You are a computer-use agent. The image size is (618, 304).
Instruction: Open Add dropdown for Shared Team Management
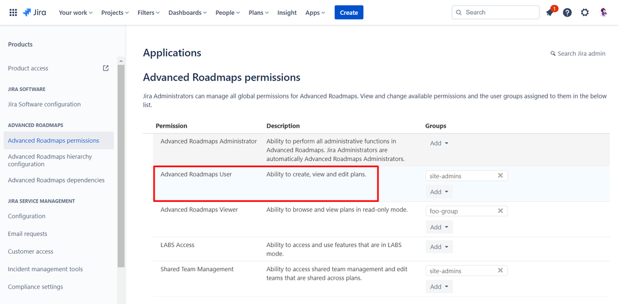(x=439, y=287)
